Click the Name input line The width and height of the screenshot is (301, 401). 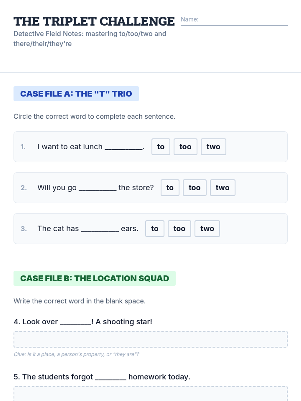point(242,20)
